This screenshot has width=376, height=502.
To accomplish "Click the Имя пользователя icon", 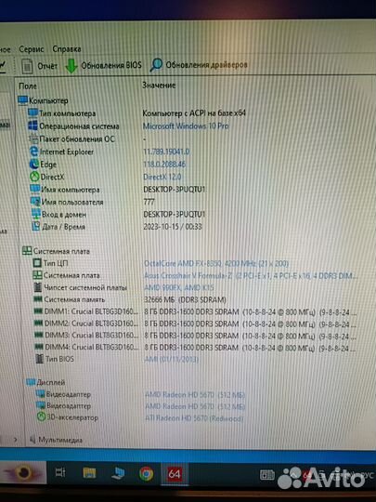I will [35, 202].
